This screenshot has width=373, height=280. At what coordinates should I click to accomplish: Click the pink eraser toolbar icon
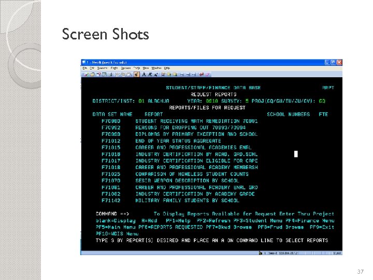point(207,75)
